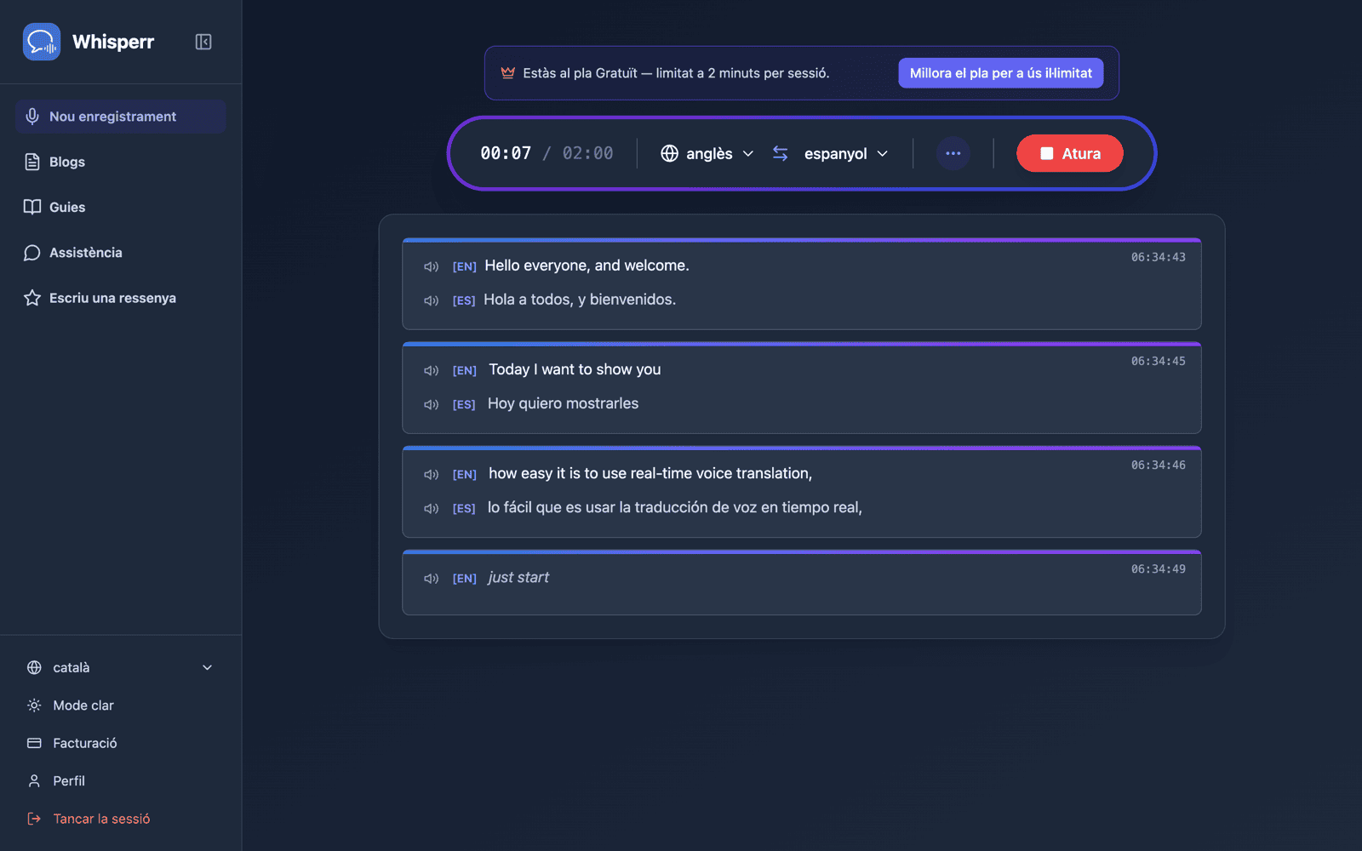Viewport: 1362px width, 851px height.
Task: Click the sun icon for light mode
Action: [x=34, y=705]
